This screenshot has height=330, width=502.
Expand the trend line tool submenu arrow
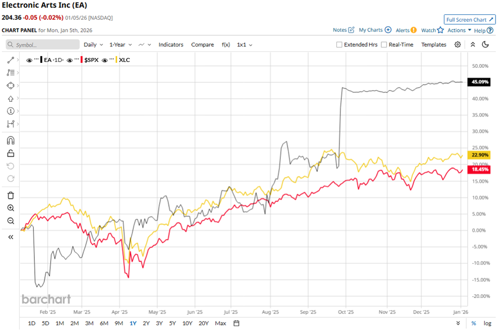(x=18, y=60)
